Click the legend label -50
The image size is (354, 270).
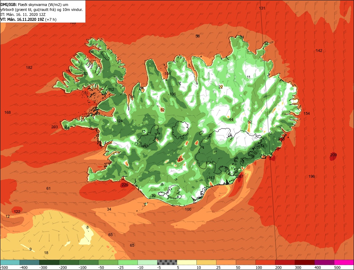click(x=102, y=268)
